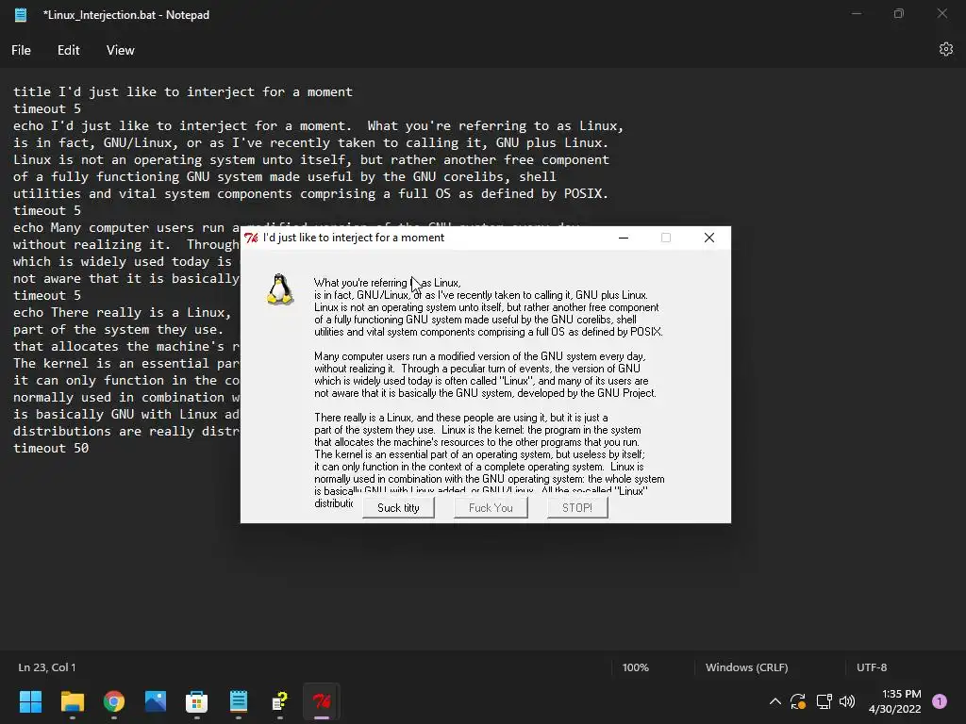This screenshot has height=724, width=966.
Task: Click the UTF-8 encoding status entry
Action: [x=872, y=667]
